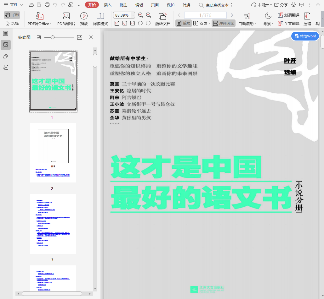Screen dimensions: 324x299
Task: Click the zoom out magnifier icon
Action: [x=141, y=15]
